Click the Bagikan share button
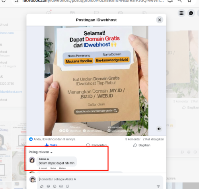 coord(142,145)
